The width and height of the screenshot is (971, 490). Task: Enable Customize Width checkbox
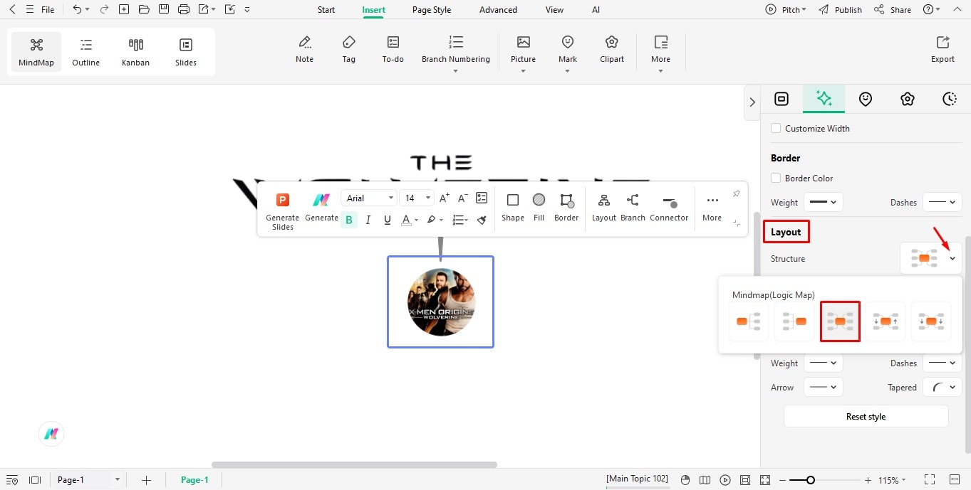[x=776, y=128]
